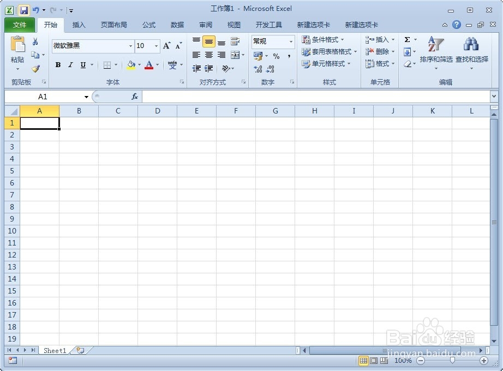Click the Zoom In plus button
Image resolution: width=503 pixels, height=371 pixels.
click(484, 361)
